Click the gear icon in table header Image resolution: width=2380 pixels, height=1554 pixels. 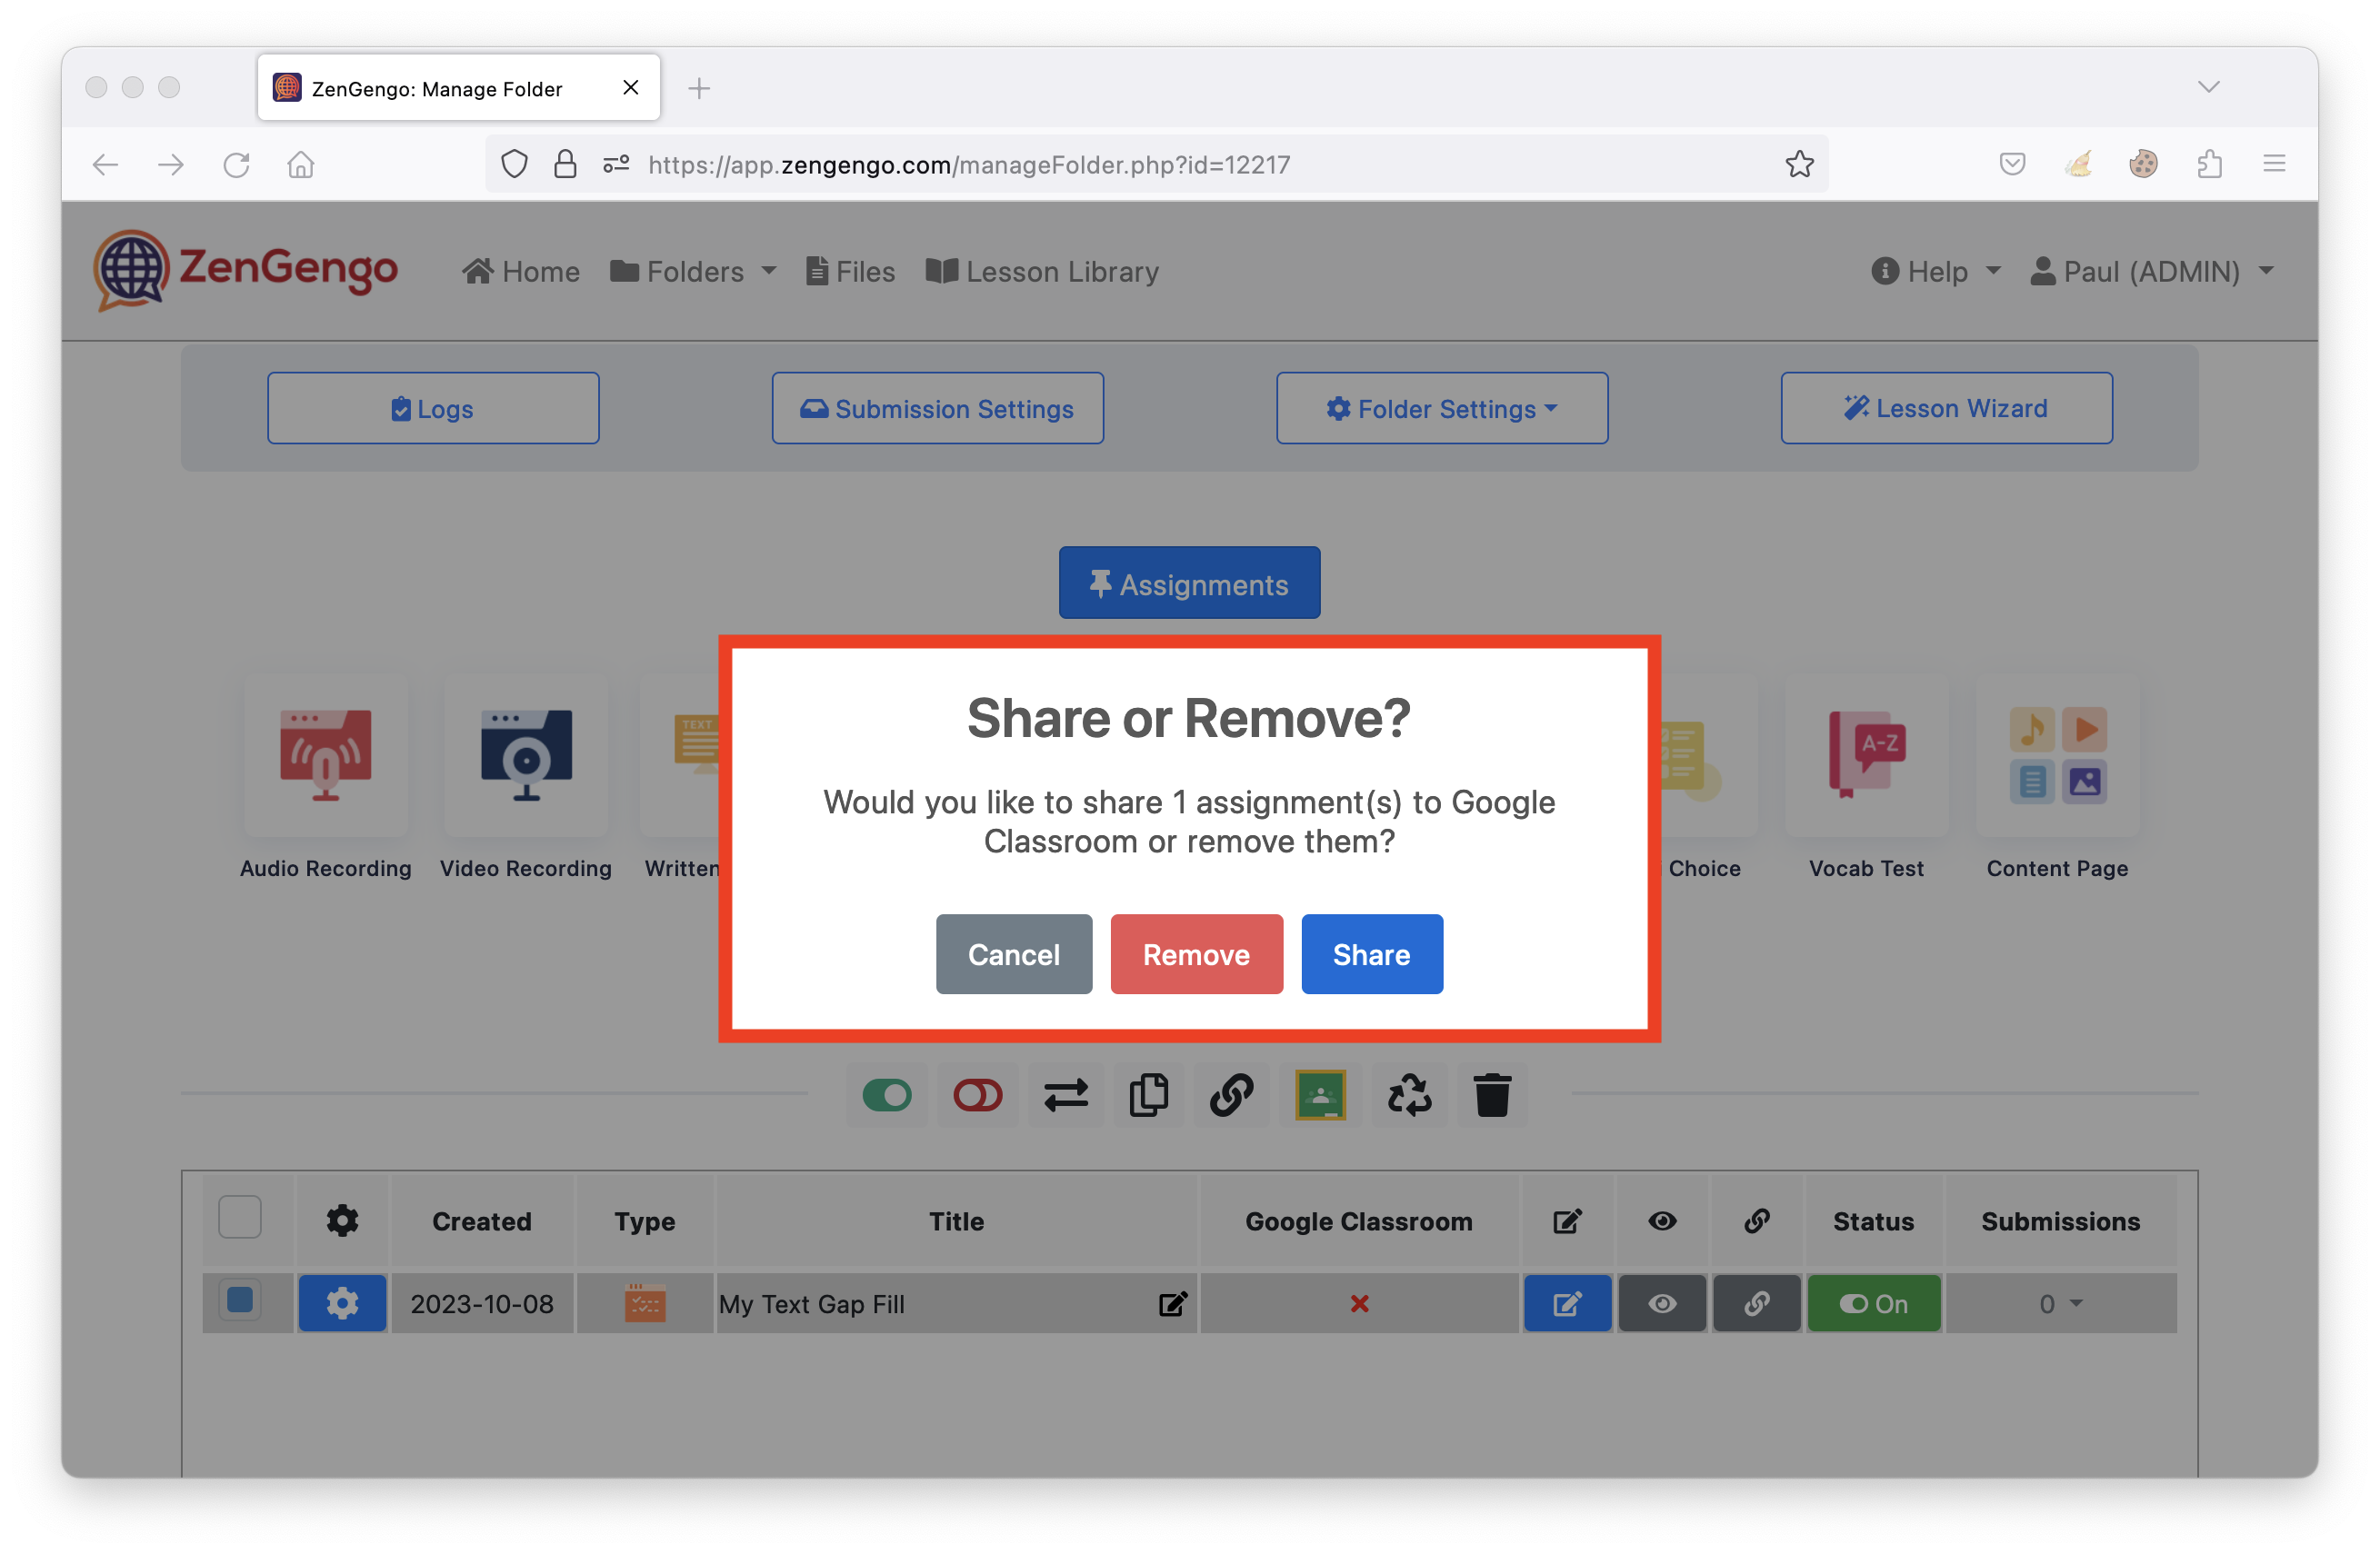(342, 1220)
